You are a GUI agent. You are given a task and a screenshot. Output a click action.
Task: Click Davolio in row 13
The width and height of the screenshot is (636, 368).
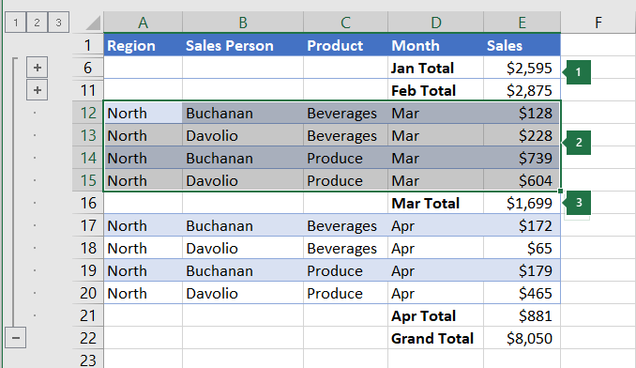pyautogui.click(x=243, y=135)
